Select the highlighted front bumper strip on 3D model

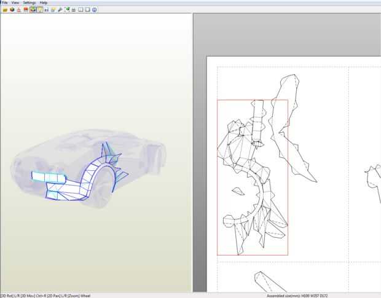pyautogui.click(x=49, y=177)
